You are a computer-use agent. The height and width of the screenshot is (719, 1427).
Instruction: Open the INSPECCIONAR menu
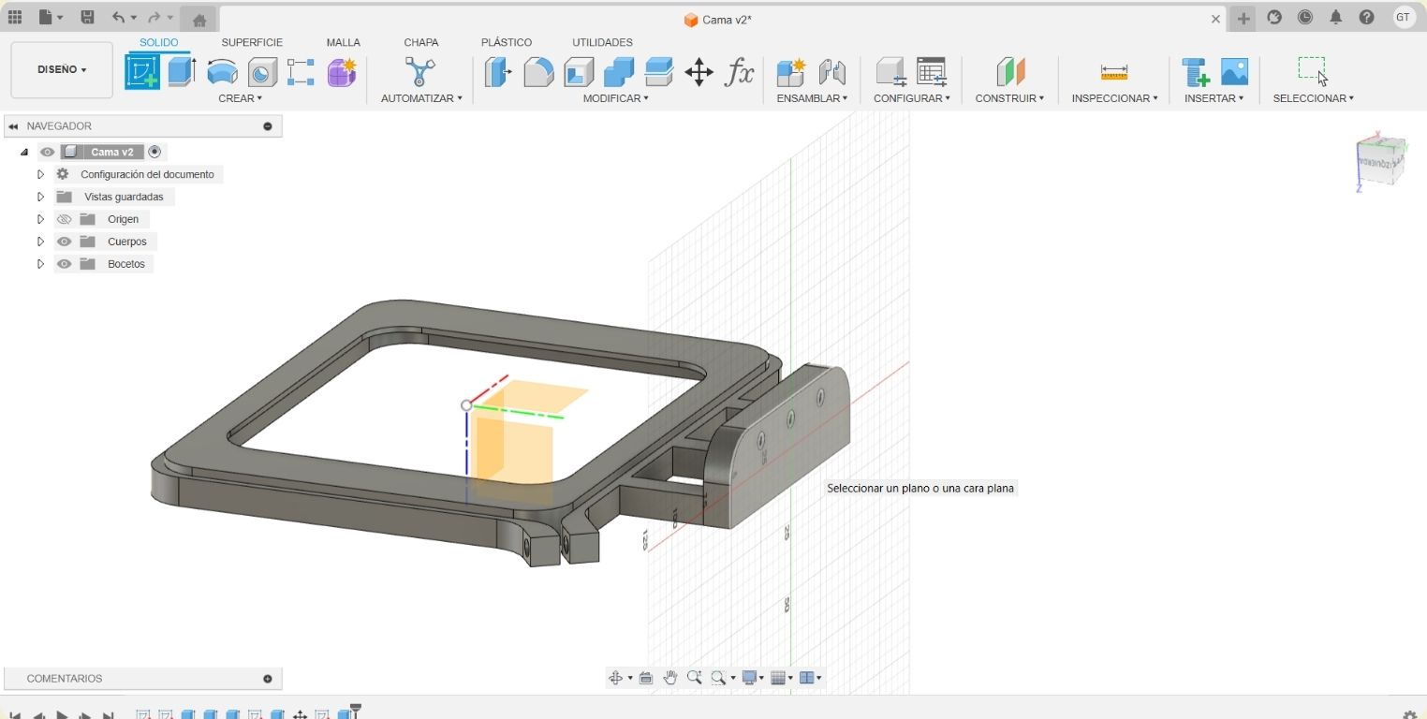1115,98
